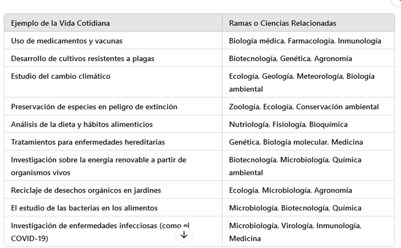Click the 'Ejemplo de la Vida Cotidiana' column header

61,23
